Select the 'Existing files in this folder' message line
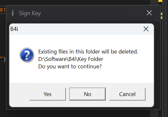 pos(88,52)
